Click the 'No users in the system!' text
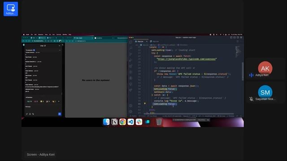 pyautogui.click(x=96, y=80)
